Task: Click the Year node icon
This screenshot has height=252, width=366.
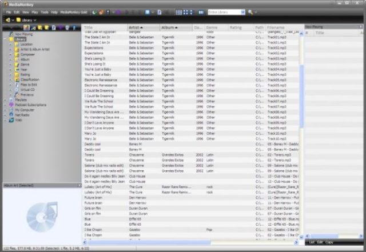Action: [17, 70]
